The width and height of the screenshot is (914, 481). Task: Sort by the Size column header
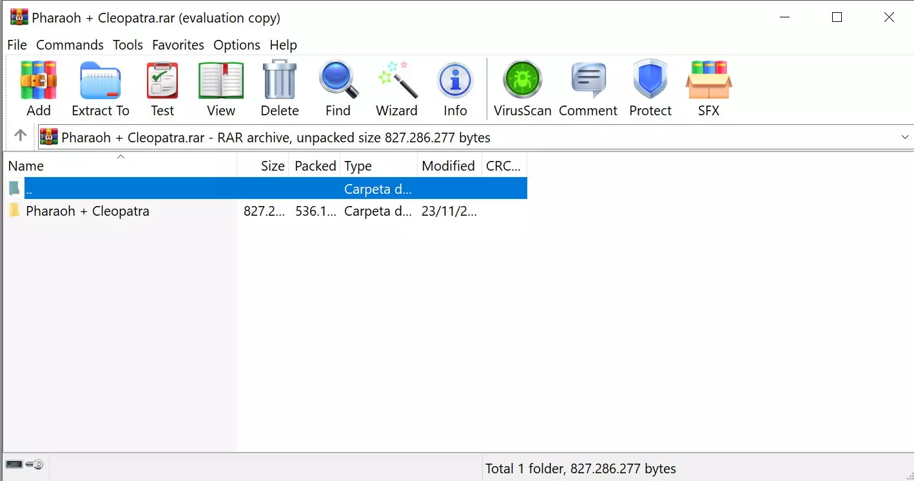point(263,165)
